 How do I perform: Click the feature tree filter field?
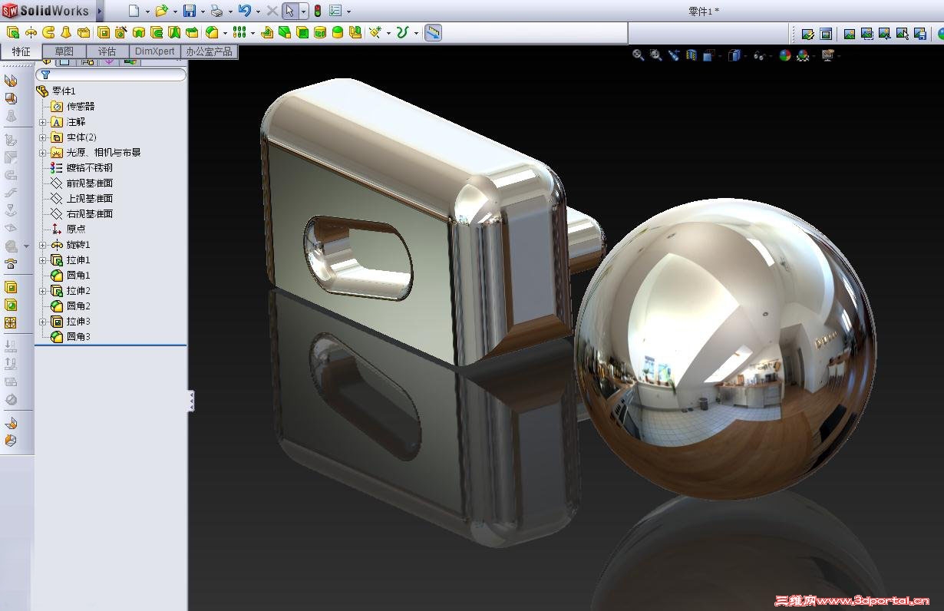pyautogui.click(x=111, y=75)
